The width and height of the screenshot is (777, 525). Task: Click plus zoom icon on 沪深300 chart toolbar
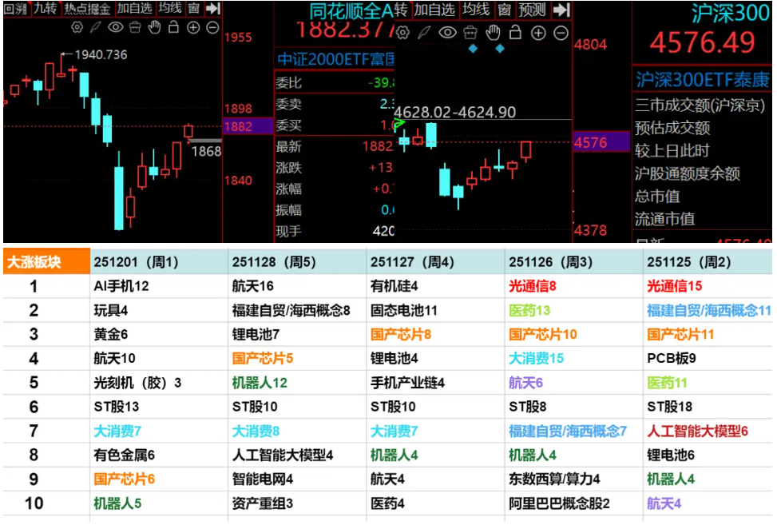[x=538, y=33]
